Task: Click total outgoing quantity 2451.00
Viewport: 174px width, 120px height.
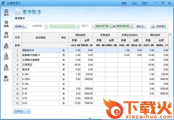Action: (124, 45)
